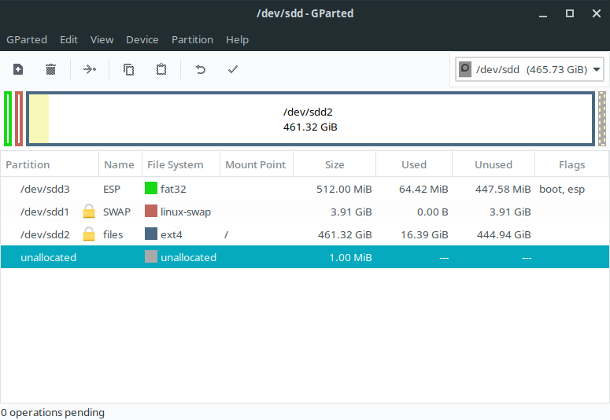The height and width of the screenshot is (420, 610).
Task: Click the disk icon in device selector
Action: (465, 69)
